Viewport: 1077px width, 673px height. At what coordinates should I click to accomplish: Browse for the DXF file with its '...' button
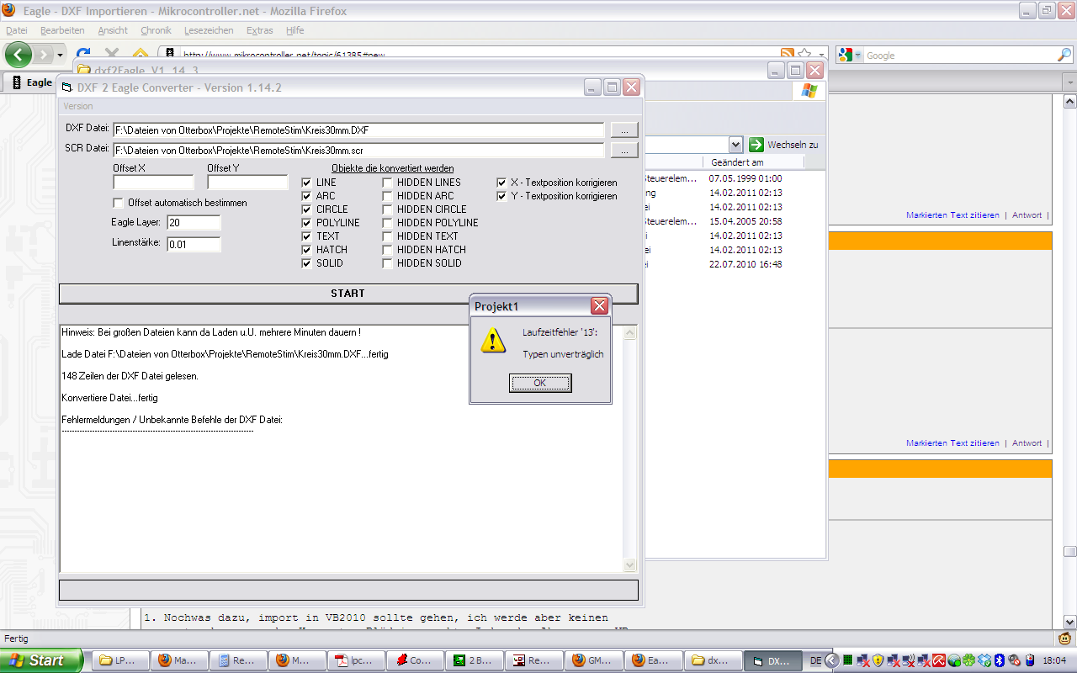624,130
